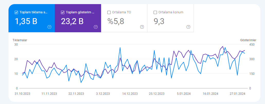
Task: Uncheck the Toplam gösterim checkbox
Action: coord(63,12)
